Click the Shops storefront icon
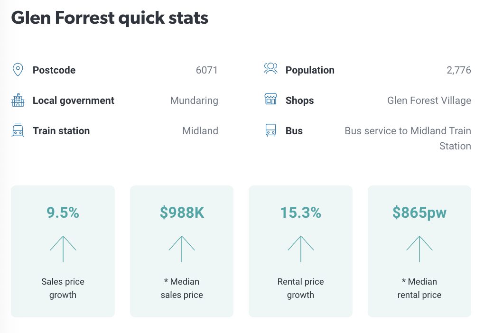Image resolution: width=484 pixels, height=333 pixels. point(270,100)
